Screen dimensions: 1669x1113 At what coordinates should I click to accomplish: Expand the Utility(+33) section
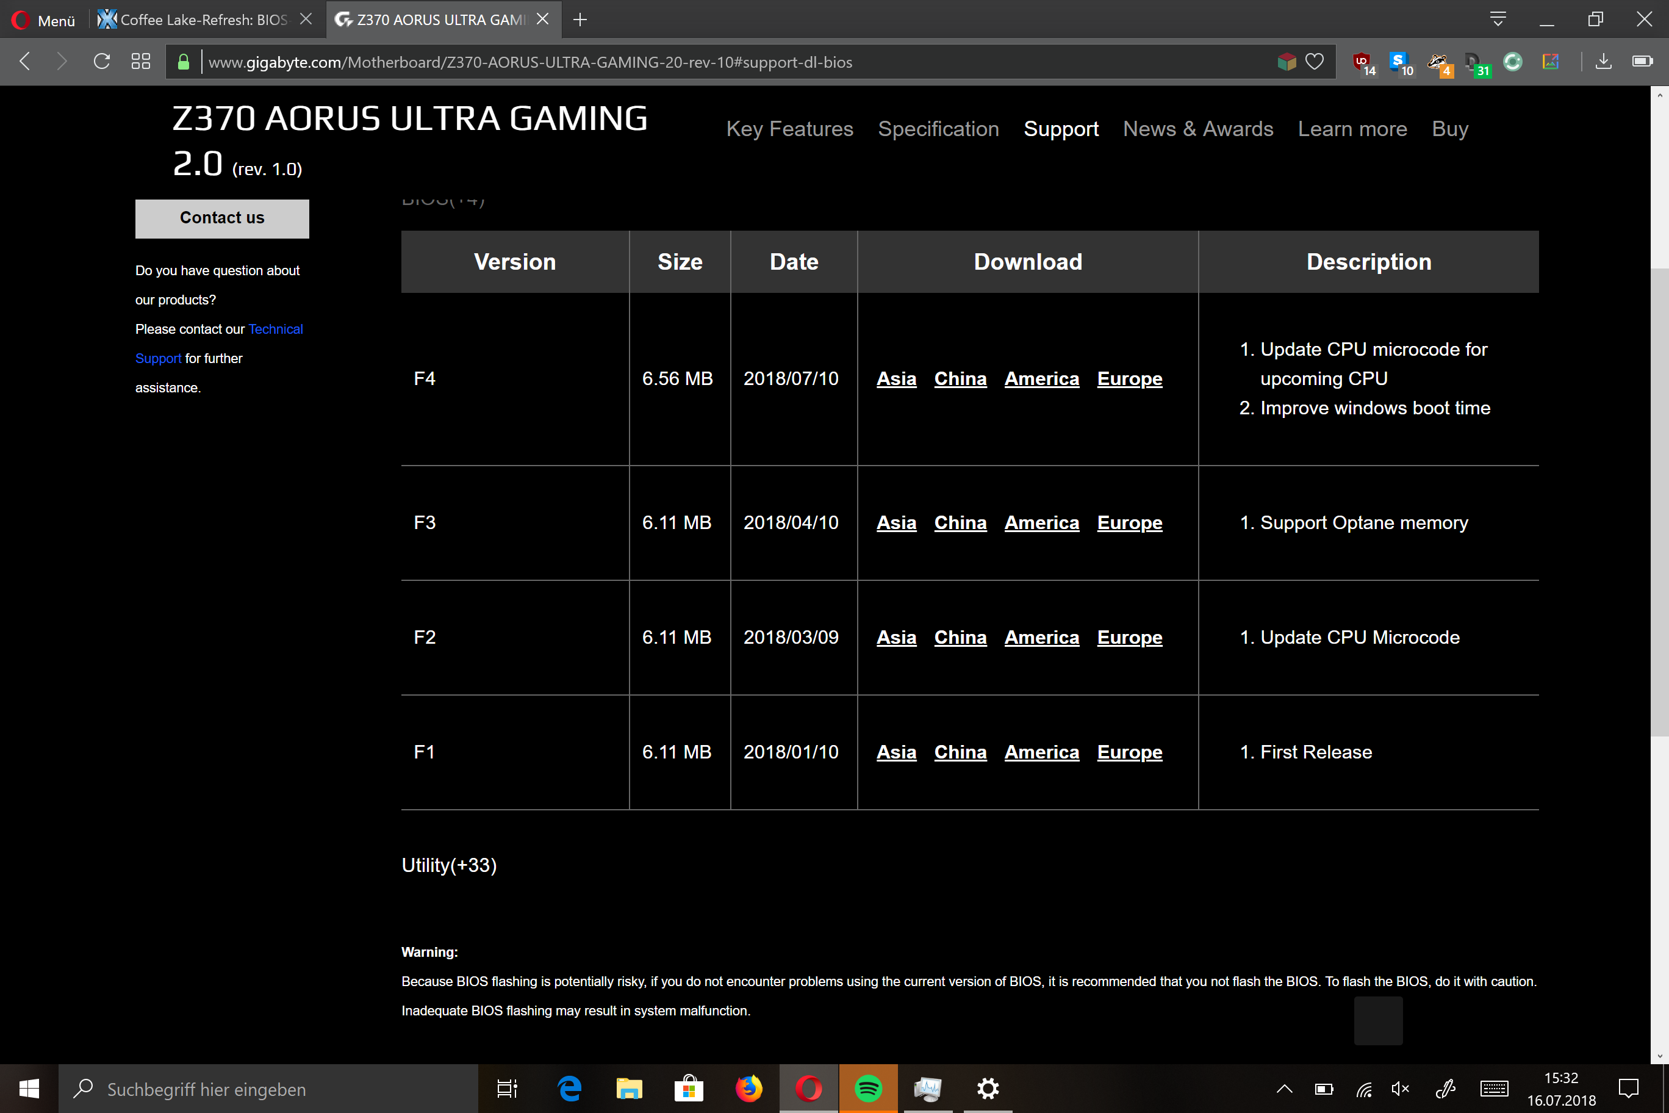point(449,865)
